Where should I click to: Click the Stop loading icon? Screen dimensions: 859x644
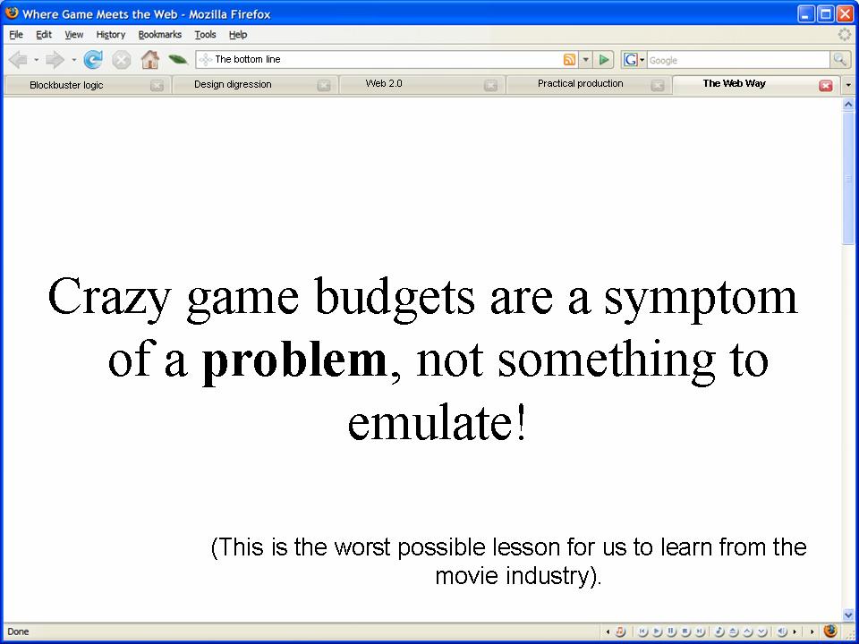coord(121,60)
